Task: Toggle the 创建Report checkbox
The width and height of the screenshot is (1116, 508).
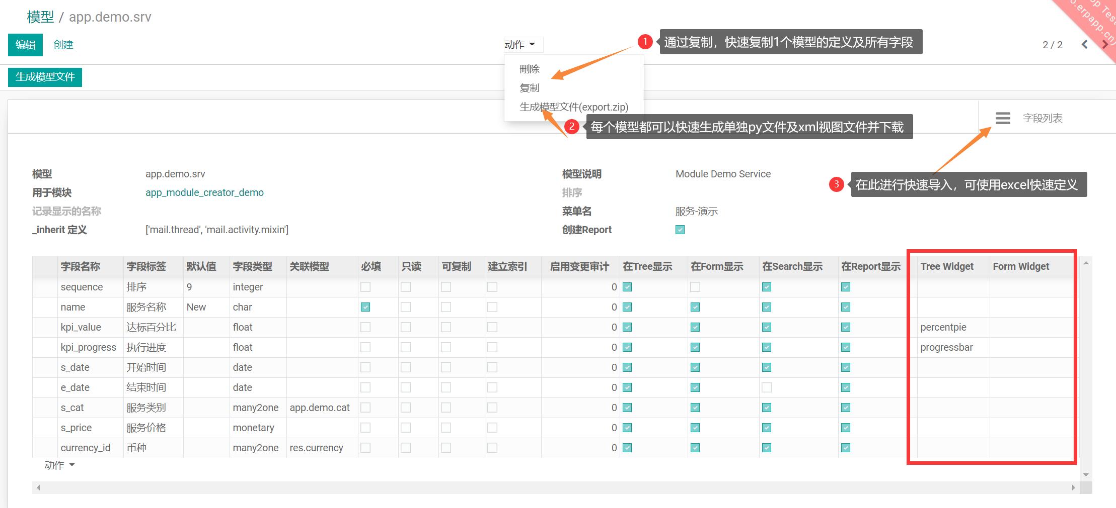Action: coord(680,230)
